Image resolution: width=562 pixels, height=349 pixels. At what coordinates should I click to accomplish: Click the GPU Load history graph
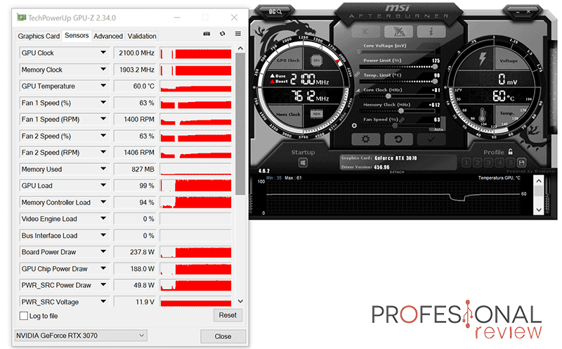(x=196, y=186)
